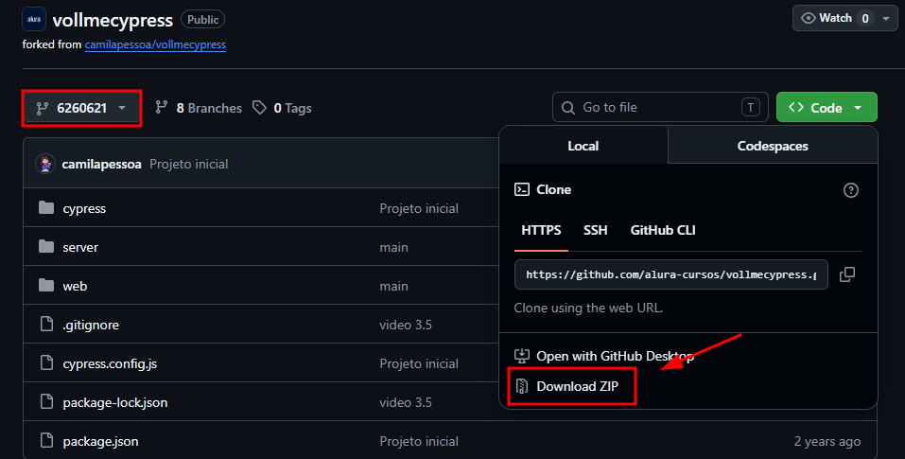Click the cypress.config.js file icon

point(46,363)
